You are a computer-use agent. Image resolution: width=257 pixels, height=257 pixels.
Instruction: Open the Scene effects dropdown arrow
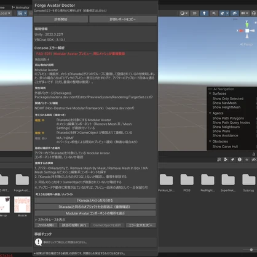(x=227, y=14)
